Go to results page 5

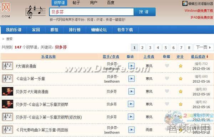166,48
